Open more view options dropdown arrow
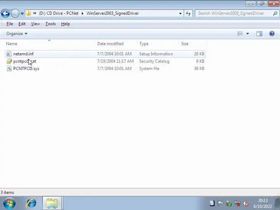The height and width of the screenshot is (210, 280). click(247, 34)
